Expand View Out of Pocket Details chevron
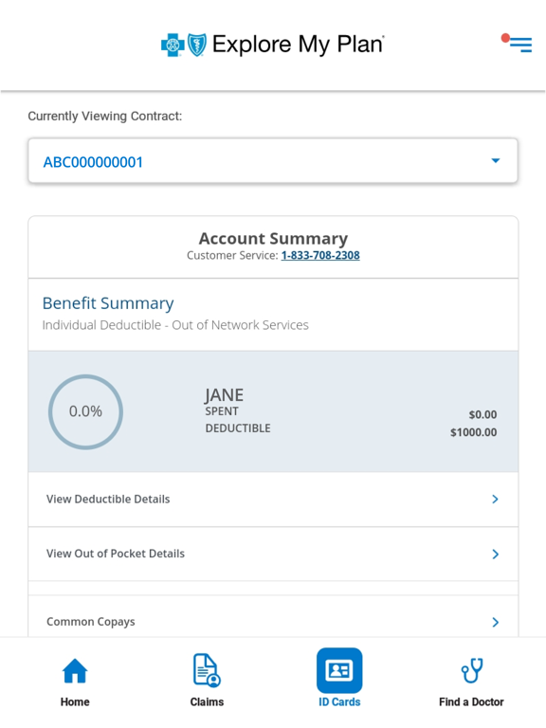 click(495, 554)
